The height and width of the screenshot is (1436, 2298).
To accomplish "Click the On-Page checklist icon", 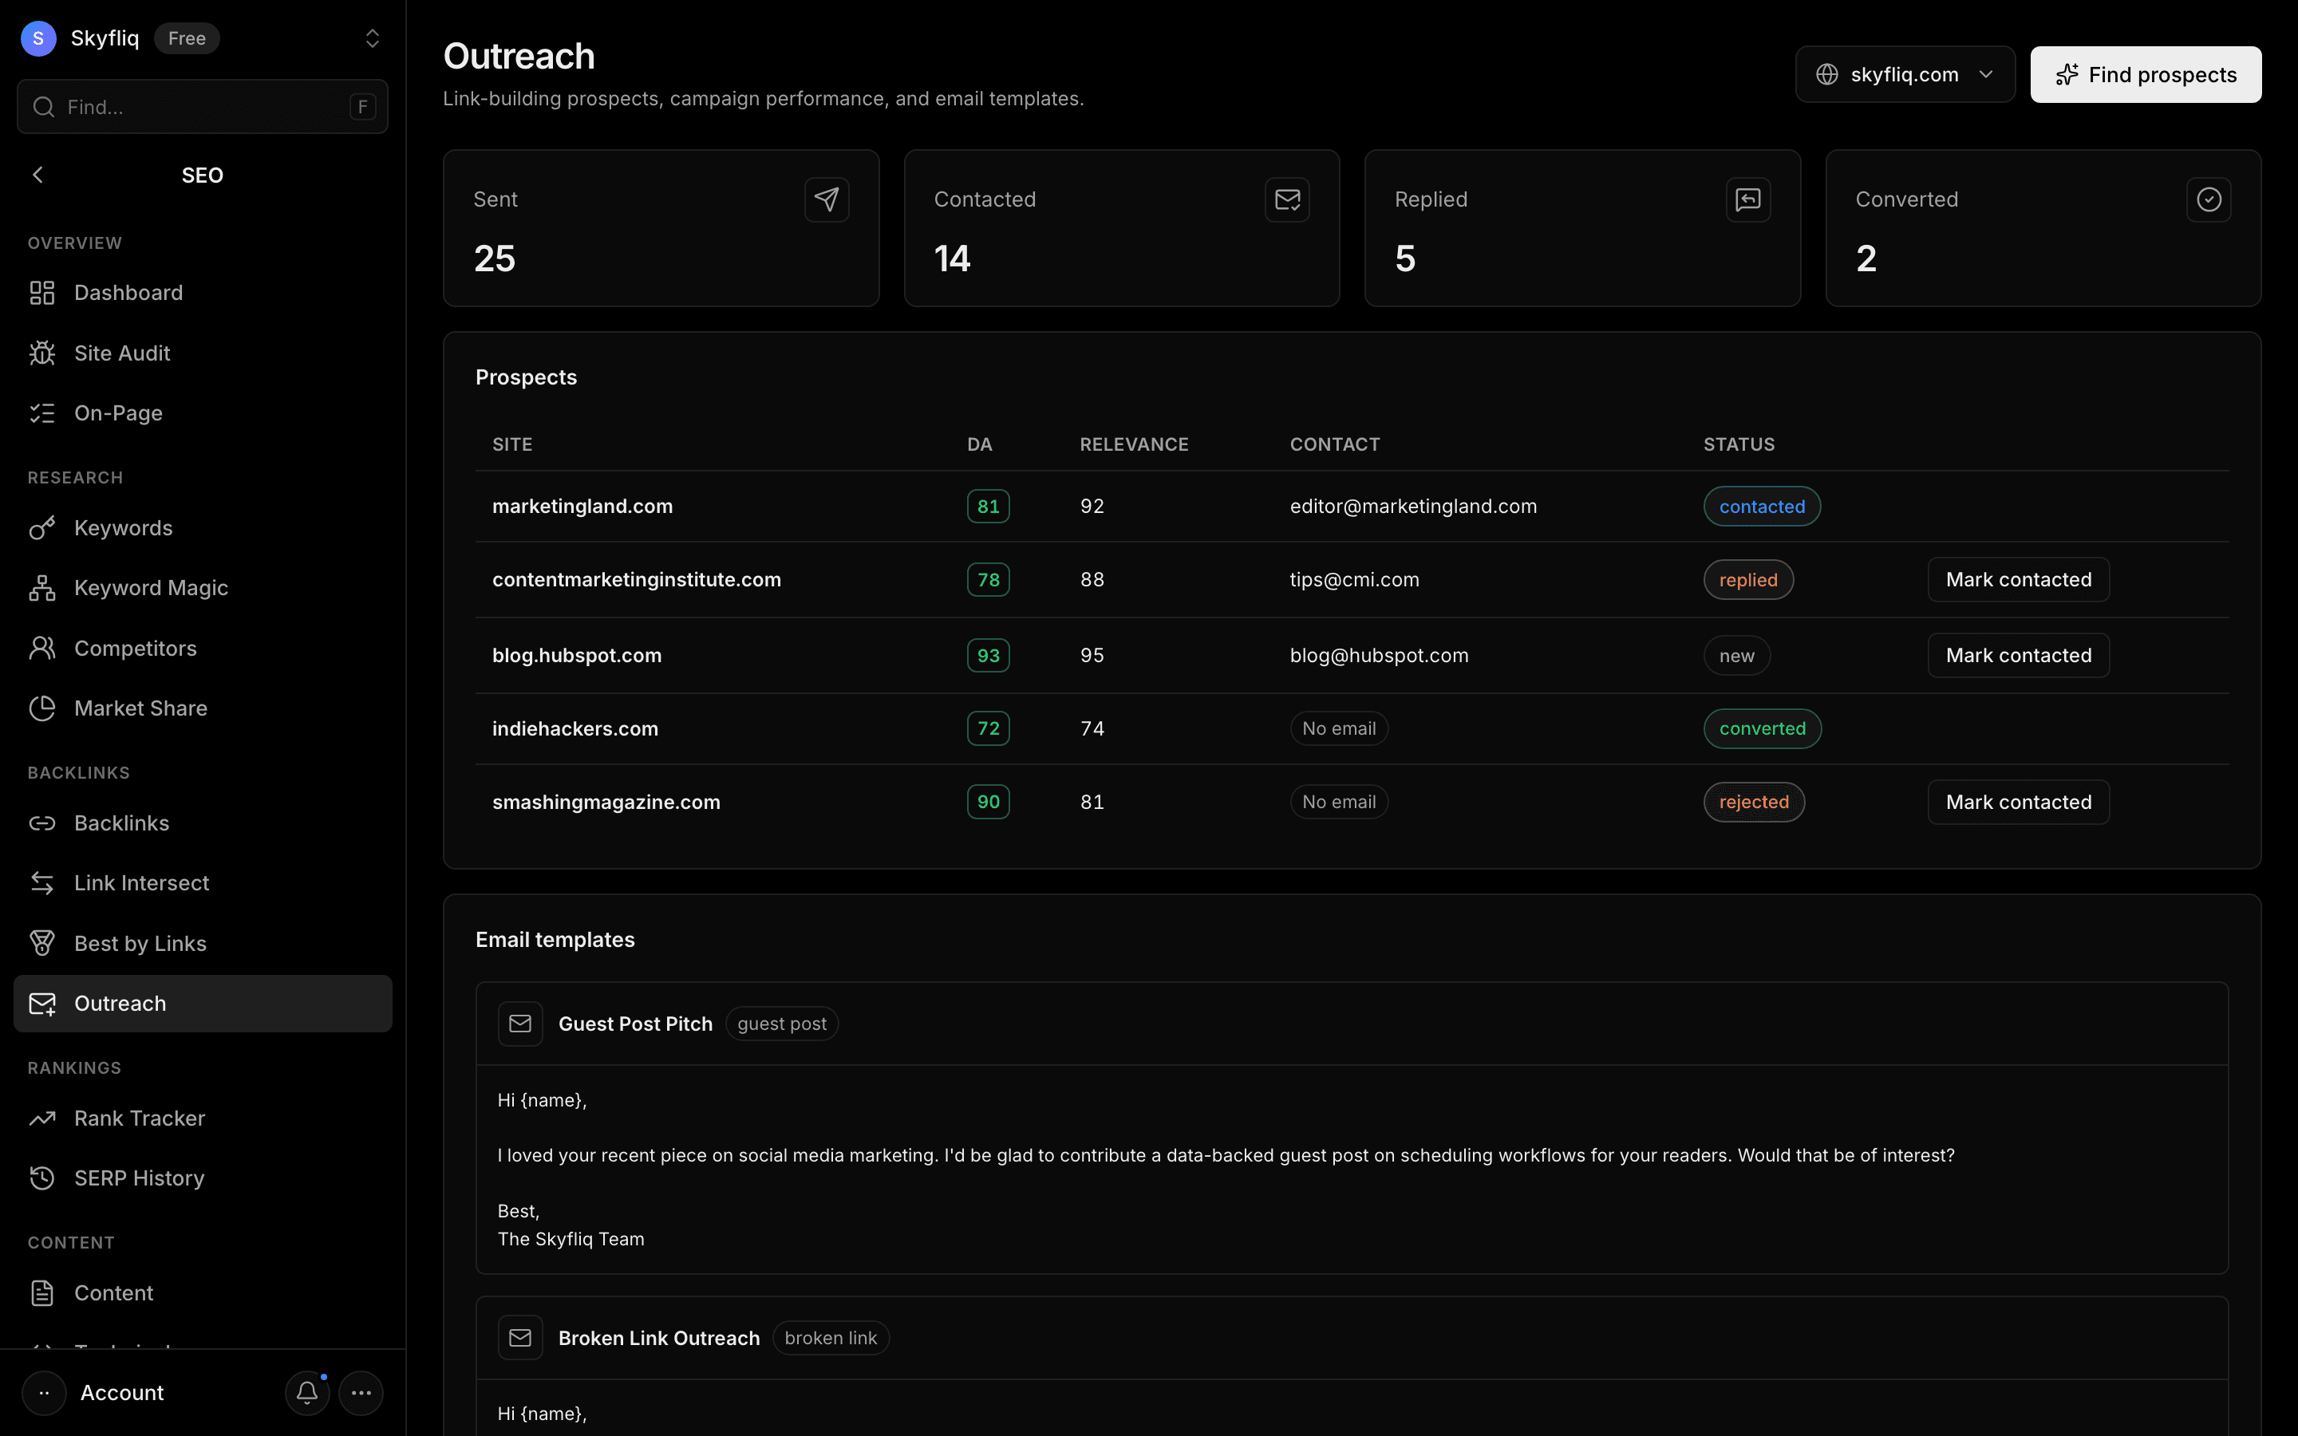I will tap(41, 413).
